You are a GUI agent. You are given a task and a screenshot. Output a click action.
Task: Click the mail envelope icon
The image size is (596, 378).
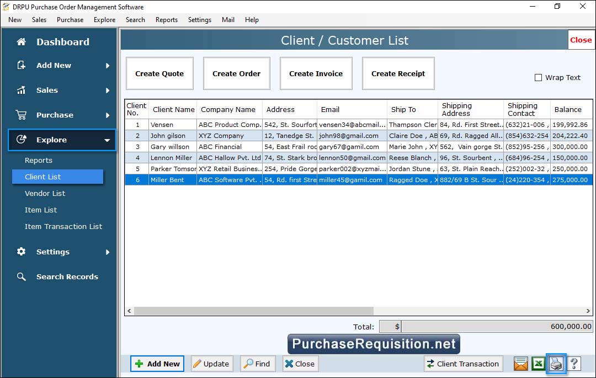[x=520, y=364]
